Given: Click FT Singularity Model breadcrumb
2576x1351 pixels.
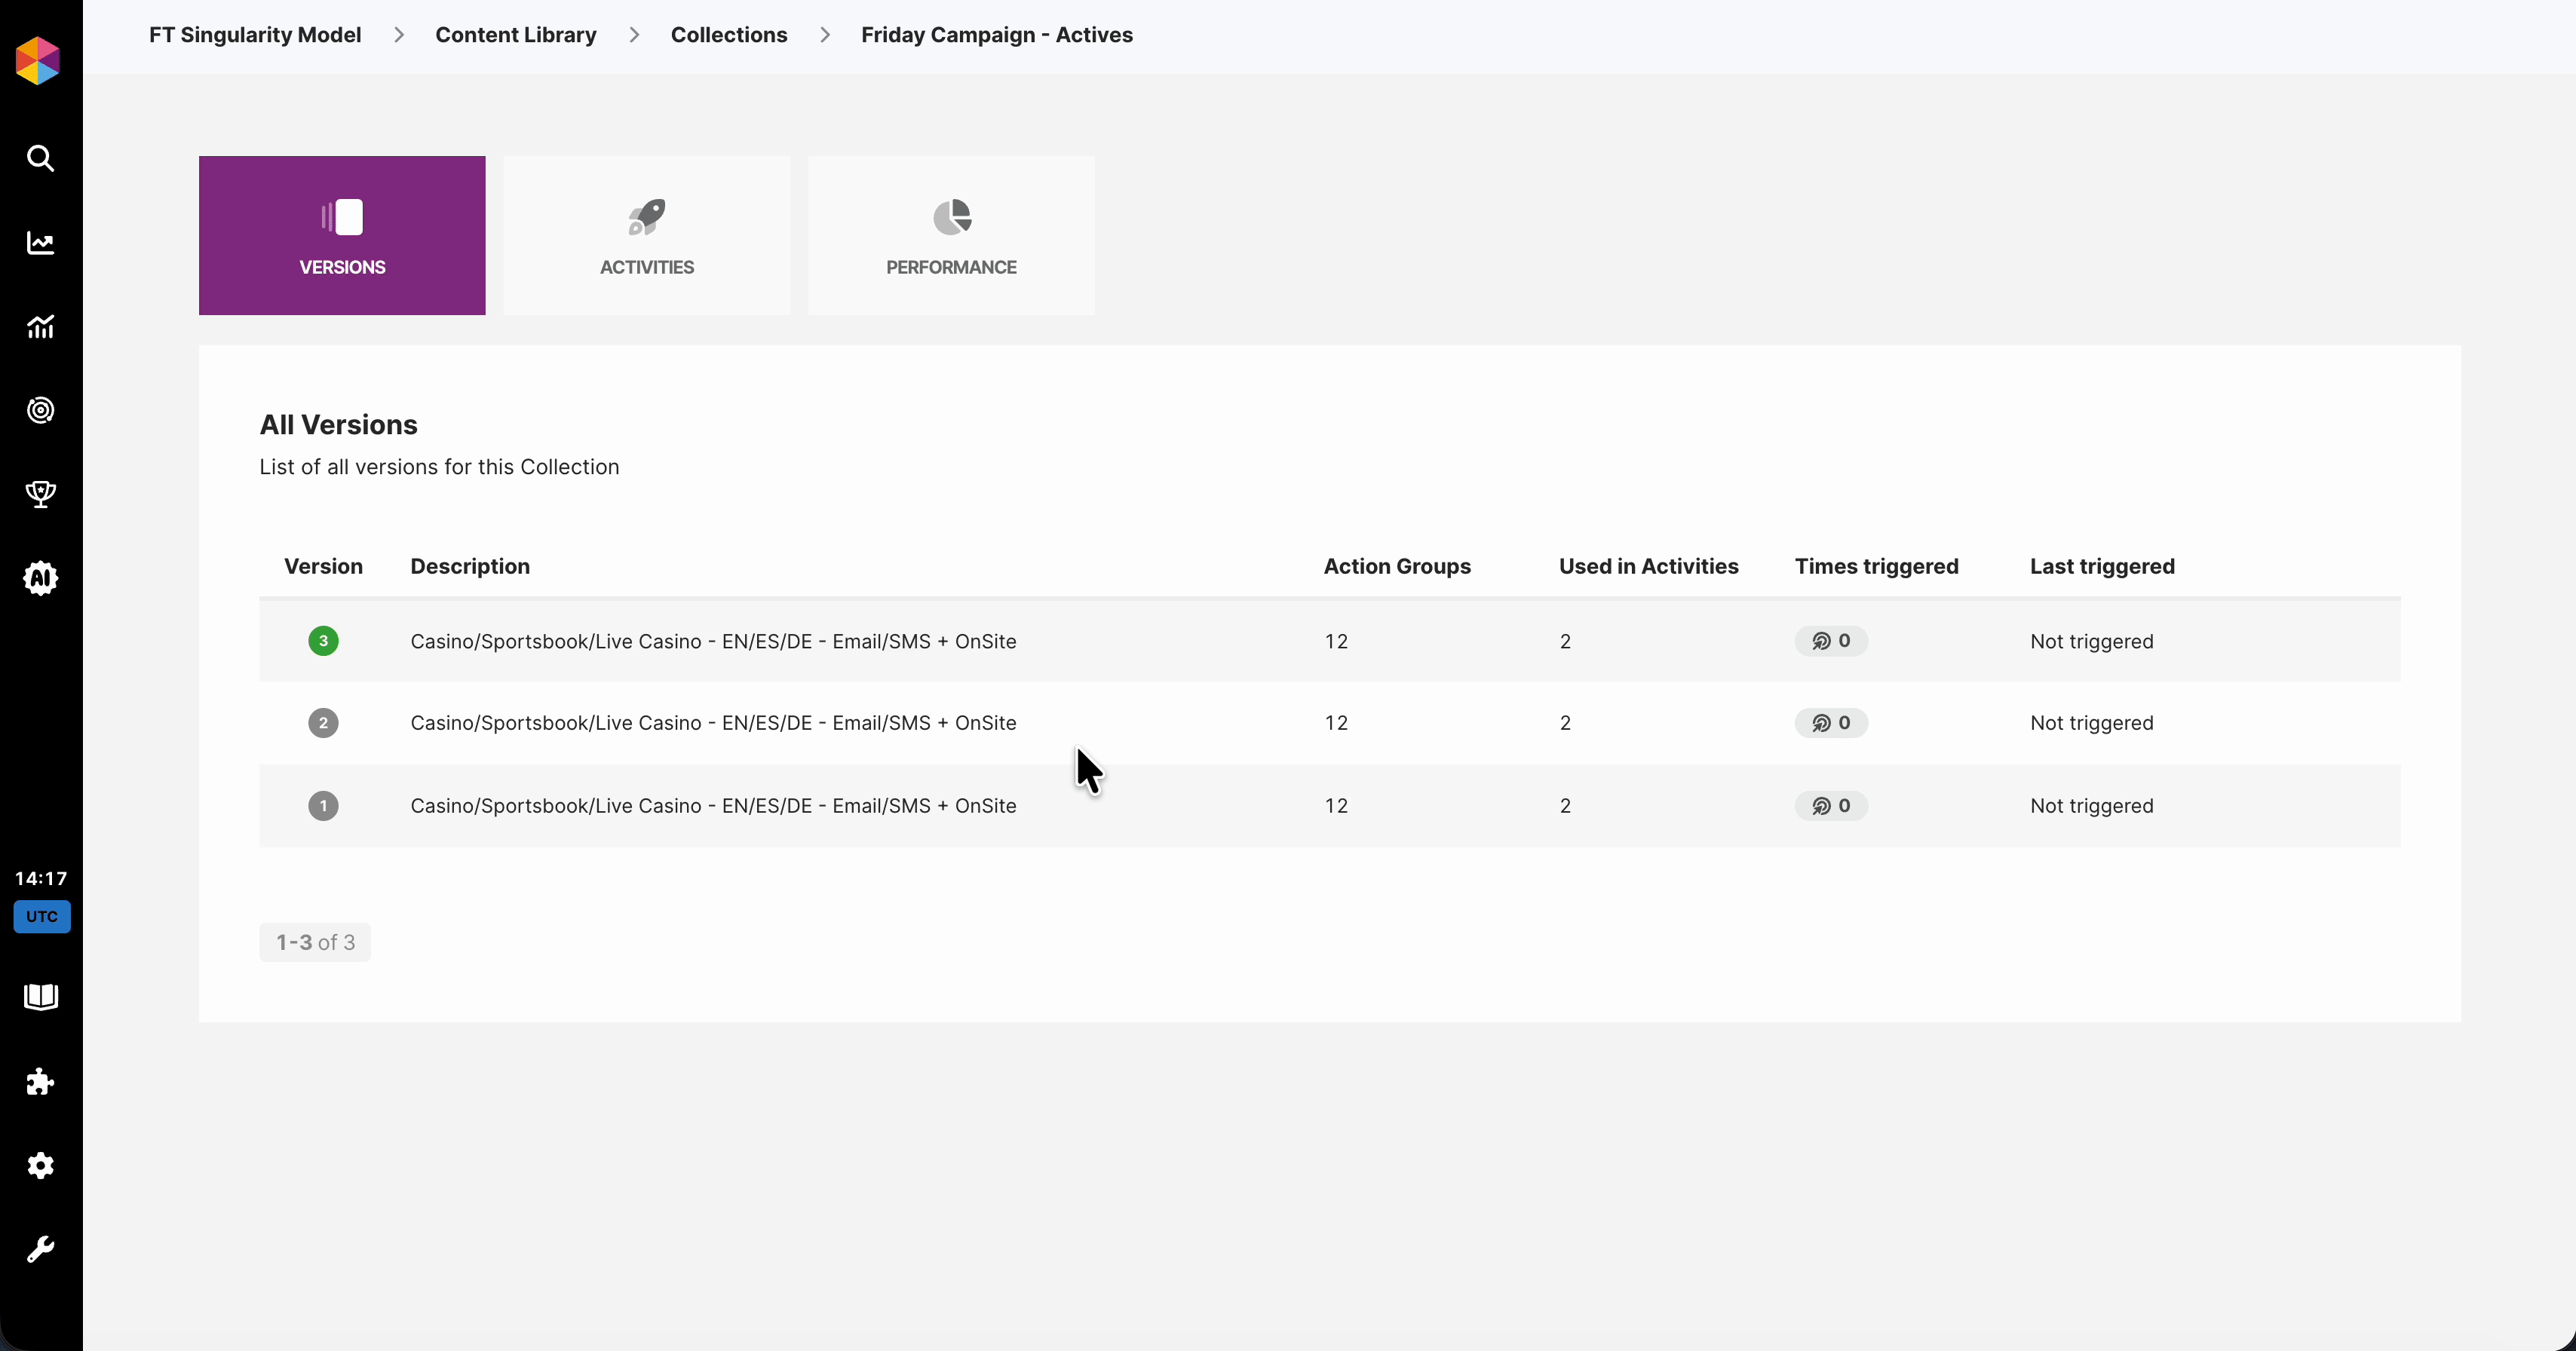Looking at the screenshot, I should (x=255, y=35).
